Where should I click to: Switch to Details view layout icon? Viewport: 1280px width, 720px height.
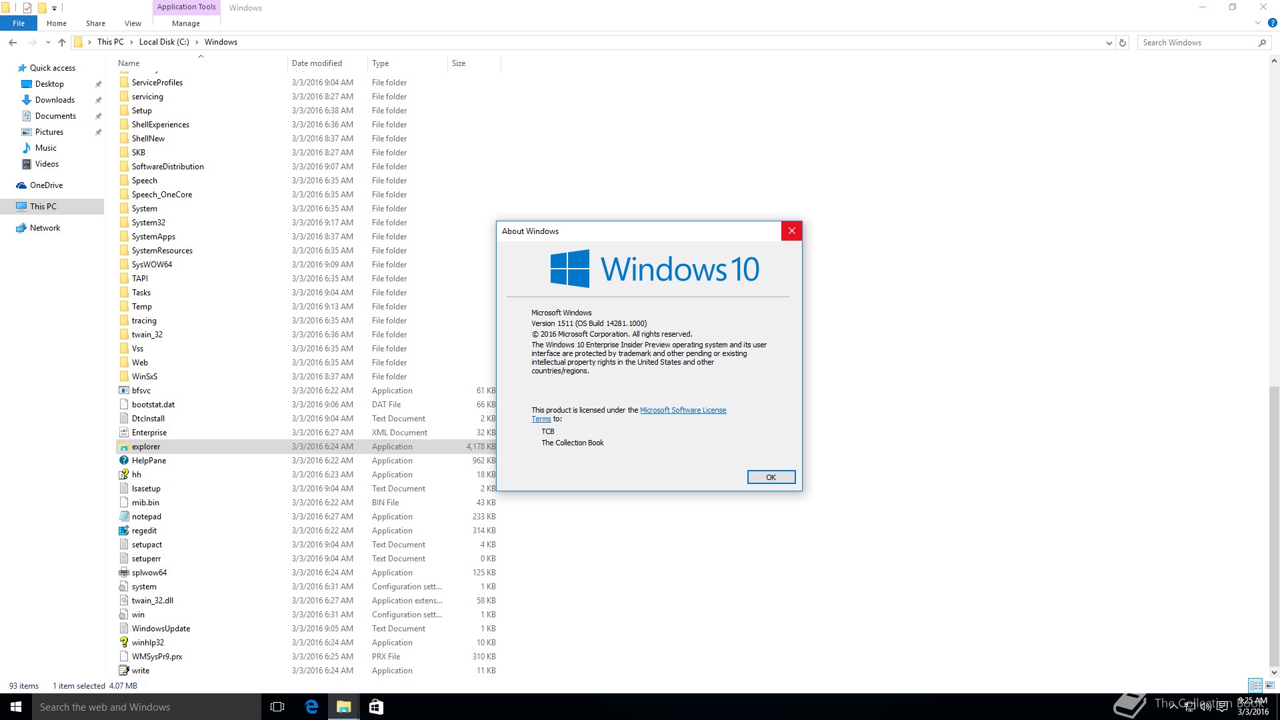pyautogui.click(x=1256, y=685)
